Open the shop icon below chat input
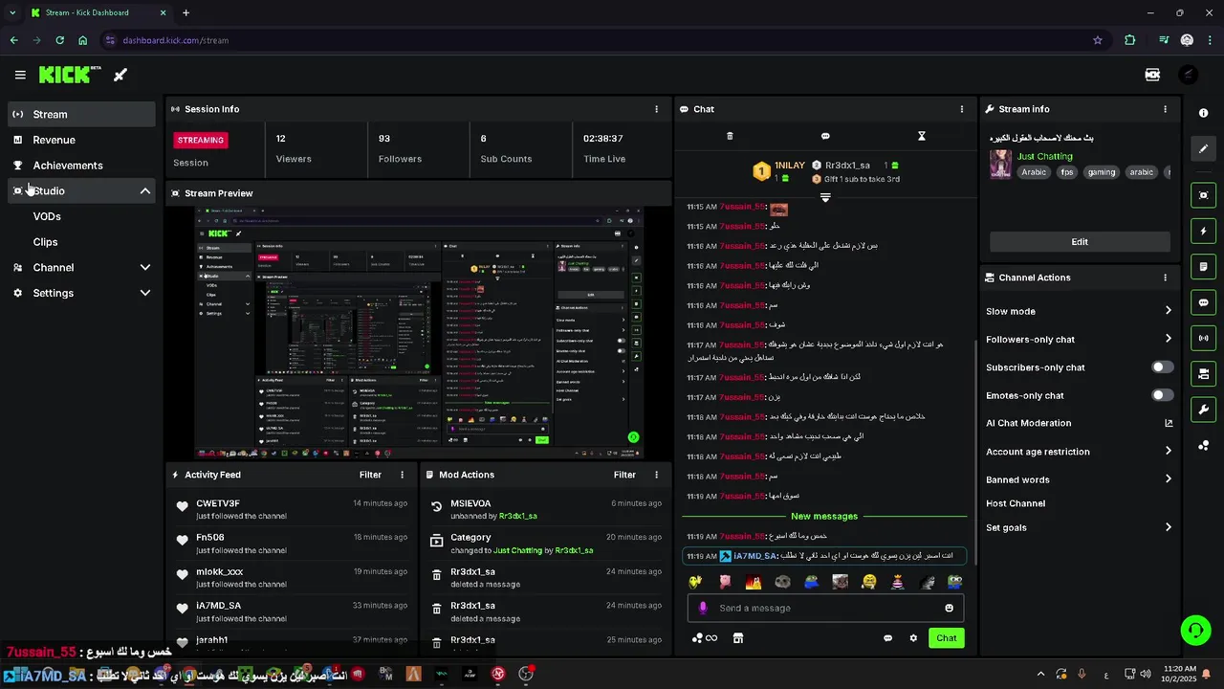Viewport: 1224px width, 689px height. [x=738, y=638]
